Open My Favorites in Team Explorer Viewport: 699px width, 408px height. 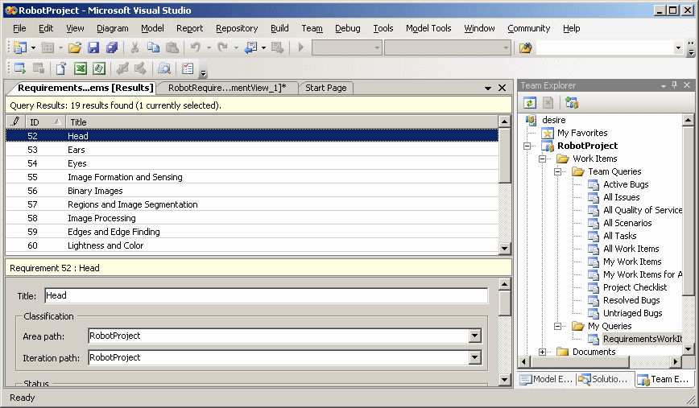[x=582, y=133]
